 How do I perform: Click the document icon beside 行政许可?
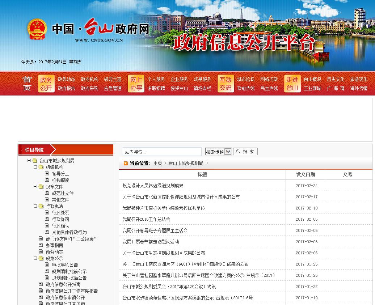coord(47,219)
